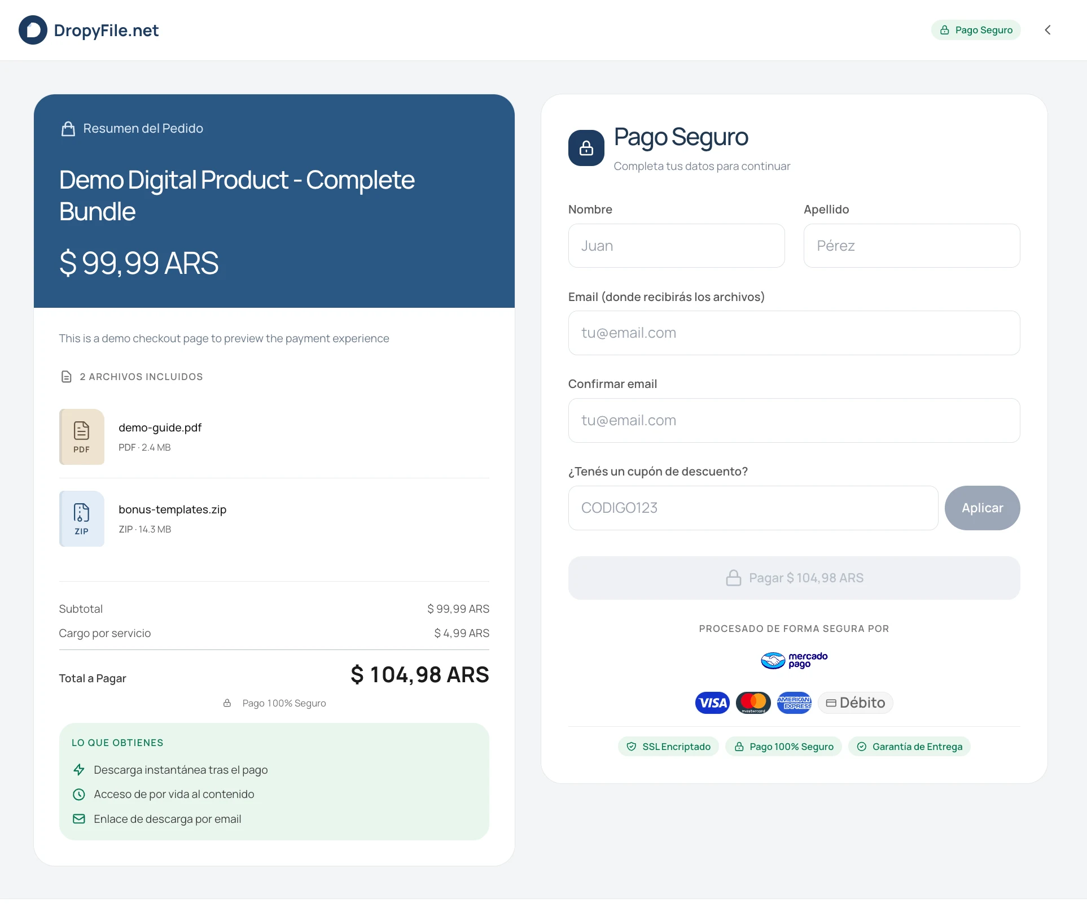The image size is (1087, 907).
Task: Click the Mastercard logo
Action: [x=753, y=703]
